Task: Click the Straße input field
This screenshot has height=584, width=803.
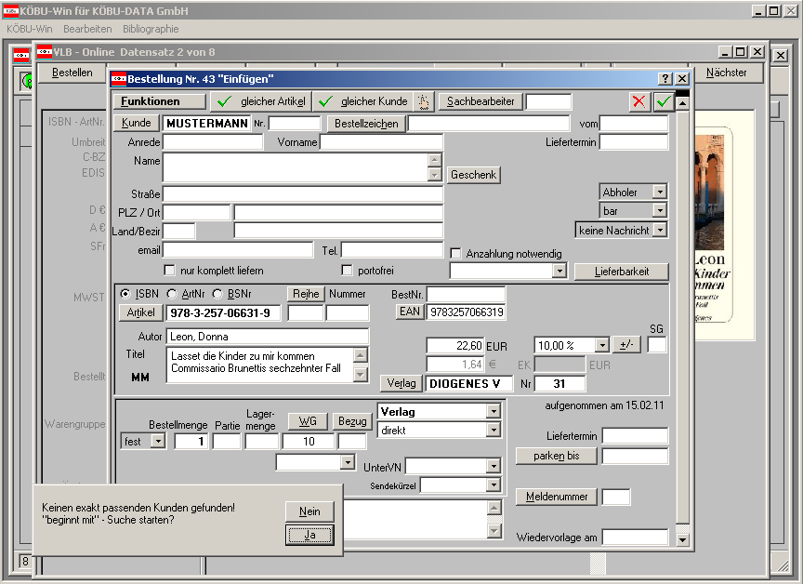Action: click(x=303, y=193)
